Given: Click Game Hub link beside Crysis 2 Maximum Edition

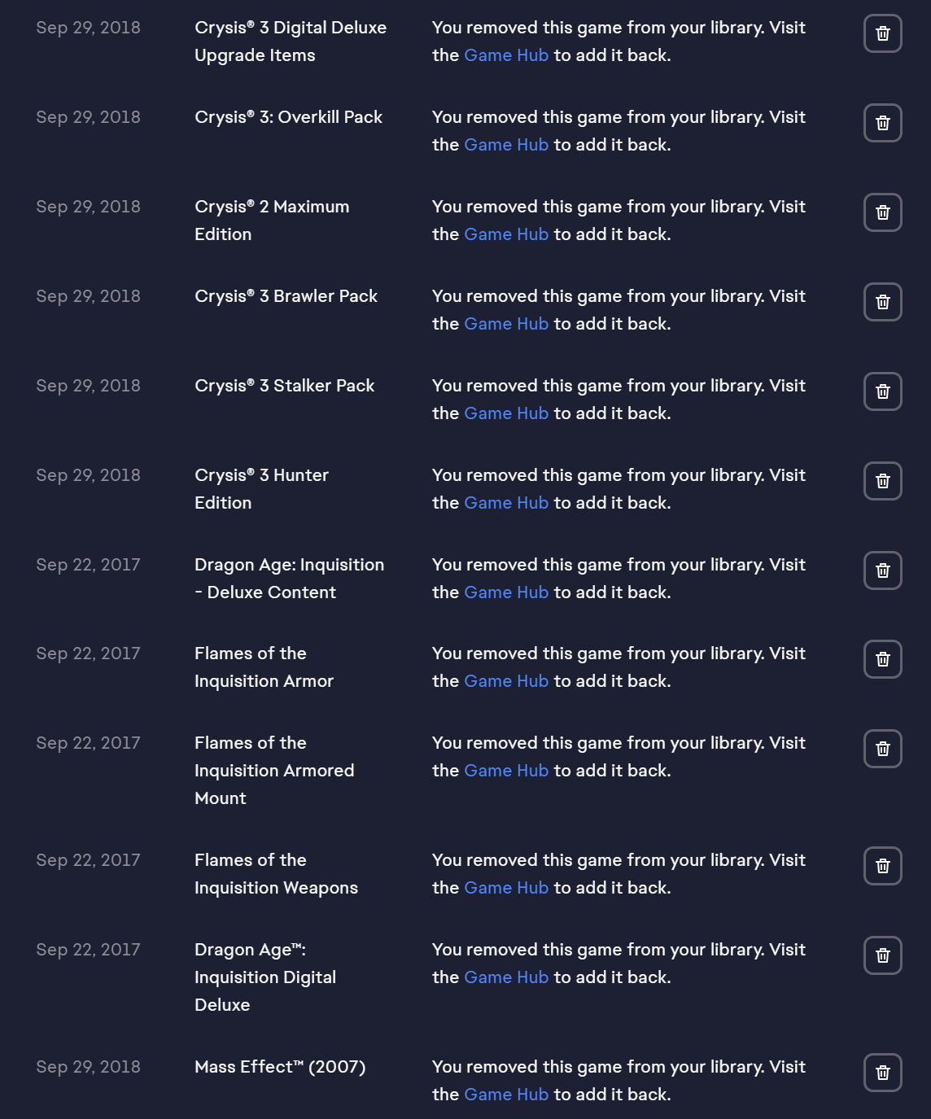Looking at the screenshot, I should 506,234.
